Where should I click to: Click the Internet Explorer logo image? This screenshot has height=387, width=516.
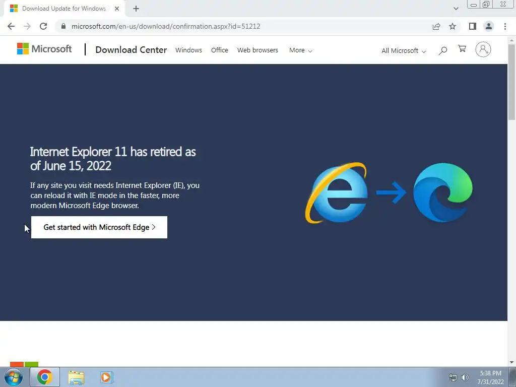click(x=337, y=193)
